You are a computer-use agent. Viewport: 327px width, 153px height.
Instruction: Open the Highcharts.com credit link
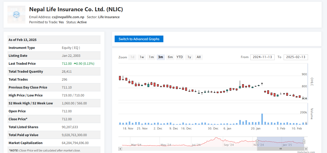click(306, 152)
